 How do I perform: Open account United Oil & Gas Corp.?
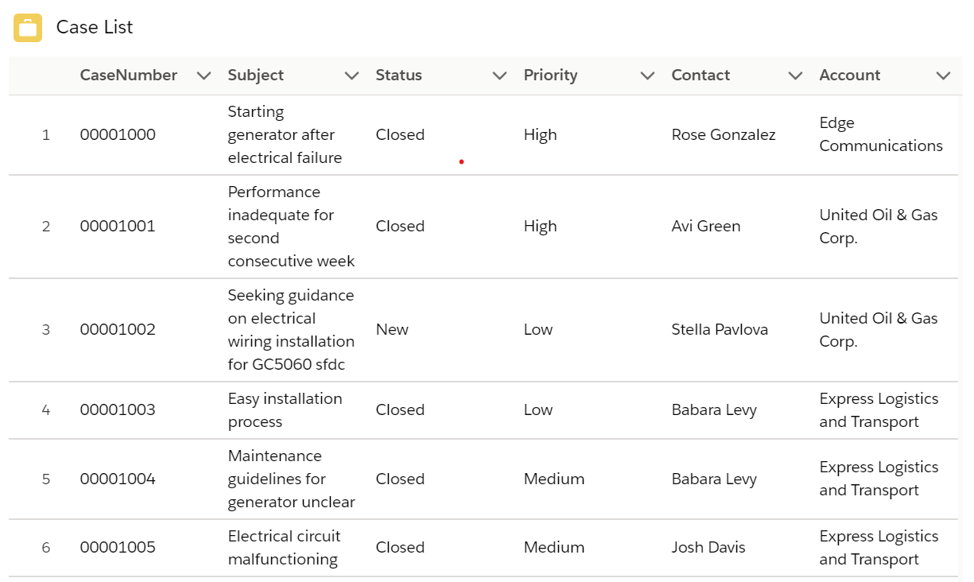click(879, 226)
